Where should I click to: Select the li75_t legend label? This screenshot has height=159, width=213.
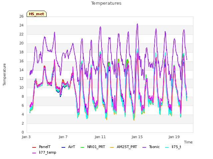click(x=176, y=147)
